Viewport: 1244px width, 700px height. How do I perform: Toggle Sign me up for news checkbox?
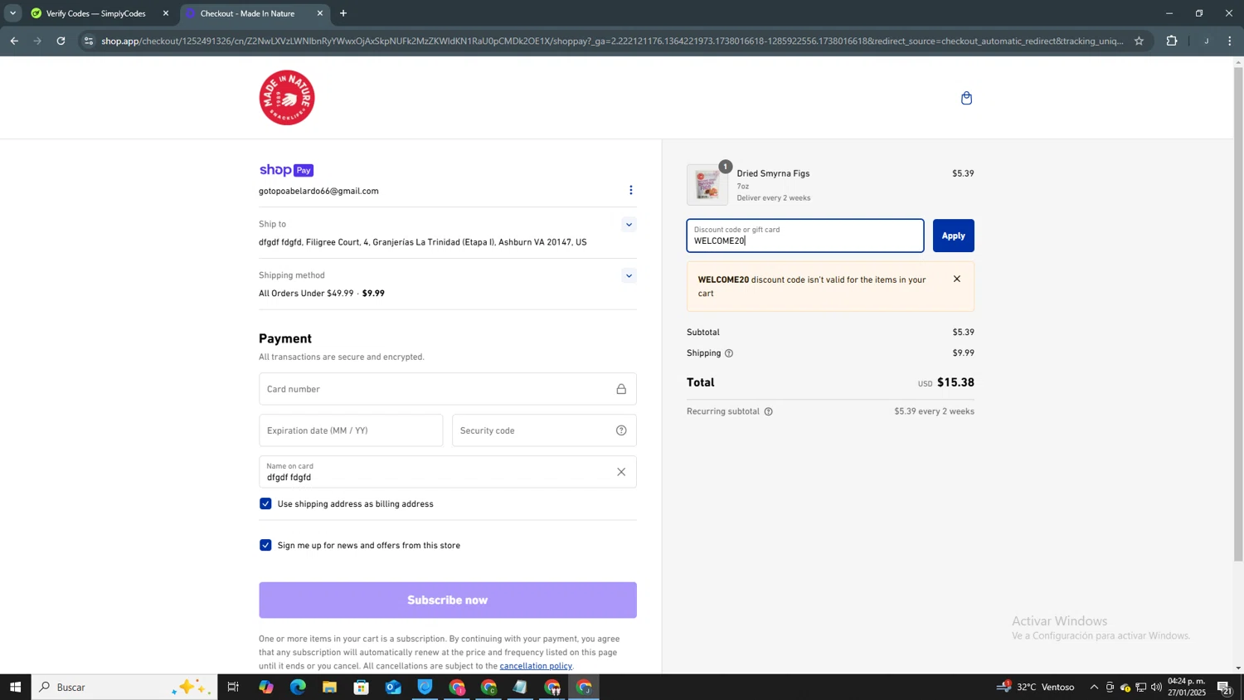pyautogui.click(x=265, y=546)
